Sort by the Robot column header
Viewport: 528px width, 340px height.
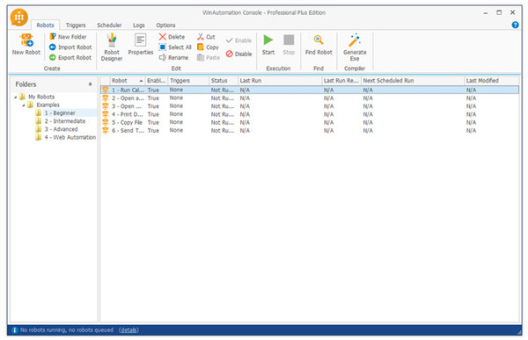pos(128,80)
